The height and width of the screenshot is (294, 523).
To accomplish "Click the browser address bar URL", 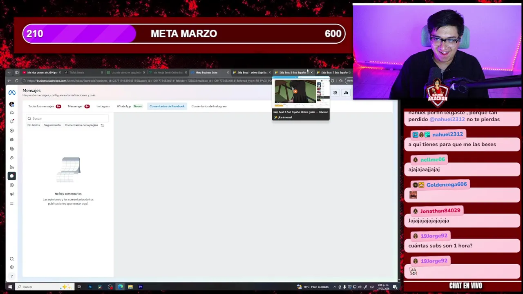I will (149, 80).
